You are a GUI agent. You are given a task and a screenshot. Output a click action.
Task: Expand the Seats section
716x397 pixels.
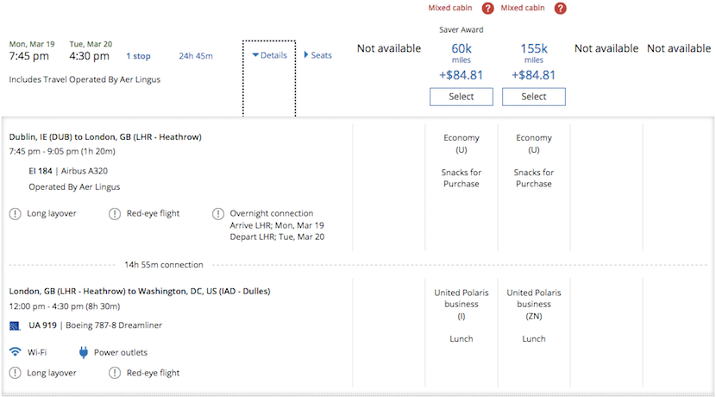(x=317, y=55)
